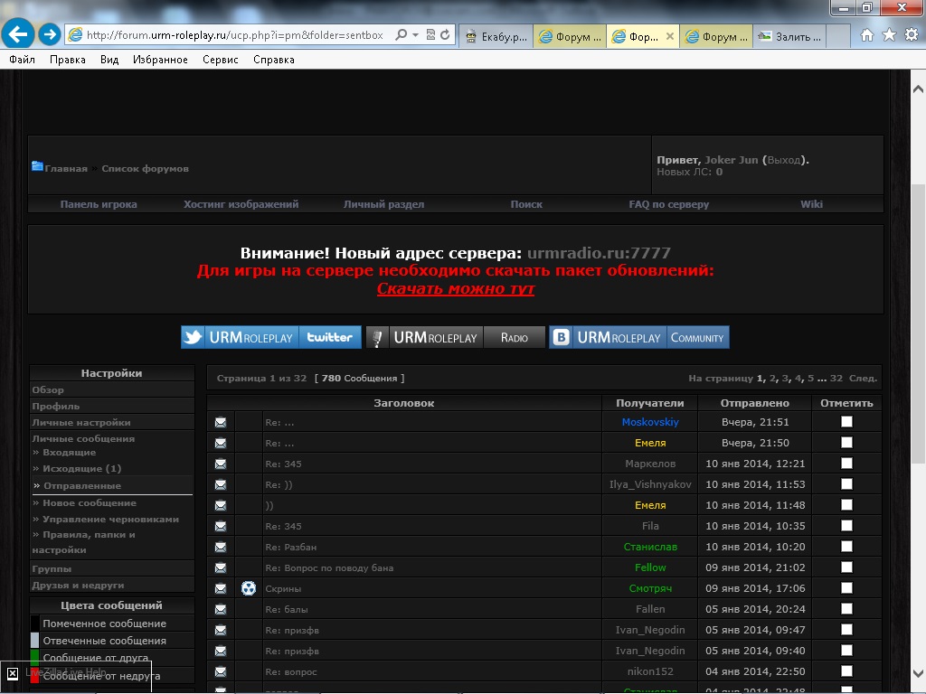This screenshot has height=694, width=926.
Task: Click envelope icon of Re: балы message
Action: [x=221, y=609]
